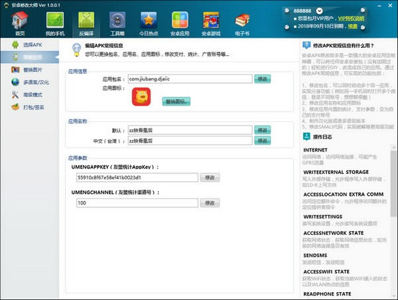Viewport: 398px width, 300px height.
Task: Open the 安卓应用 apps icon
Action: (180, 24)
